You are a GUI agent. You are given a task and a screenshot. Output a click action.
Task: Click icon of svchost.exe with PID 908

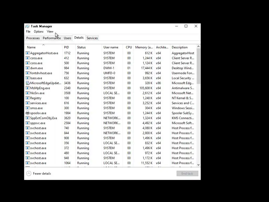pos(27,138)
